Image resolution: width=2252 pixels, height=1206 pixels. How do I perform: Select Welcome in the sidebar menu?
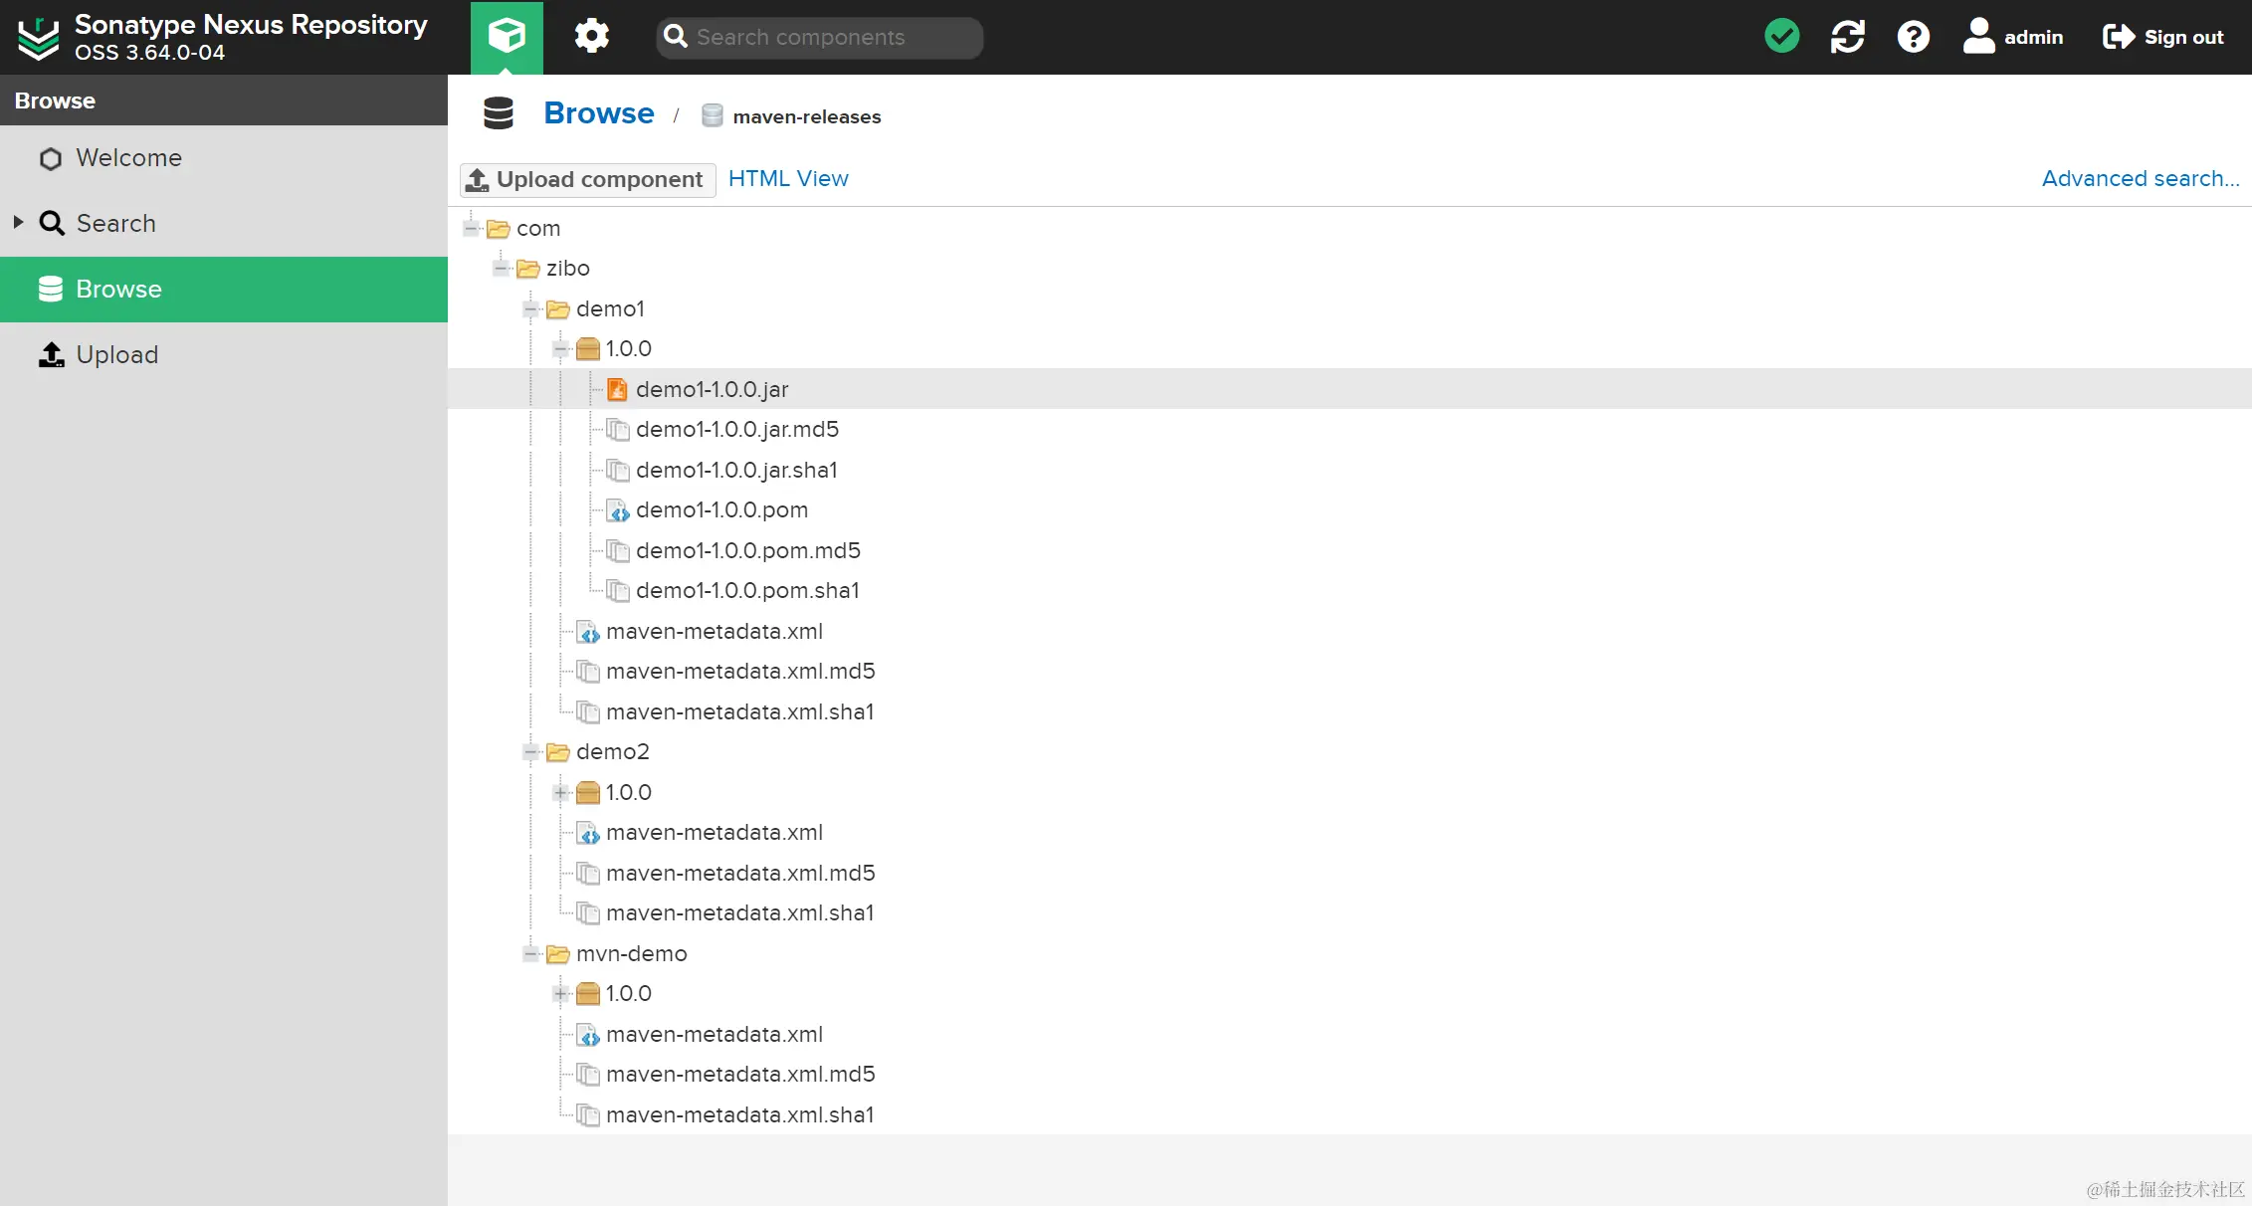point(128,158)
